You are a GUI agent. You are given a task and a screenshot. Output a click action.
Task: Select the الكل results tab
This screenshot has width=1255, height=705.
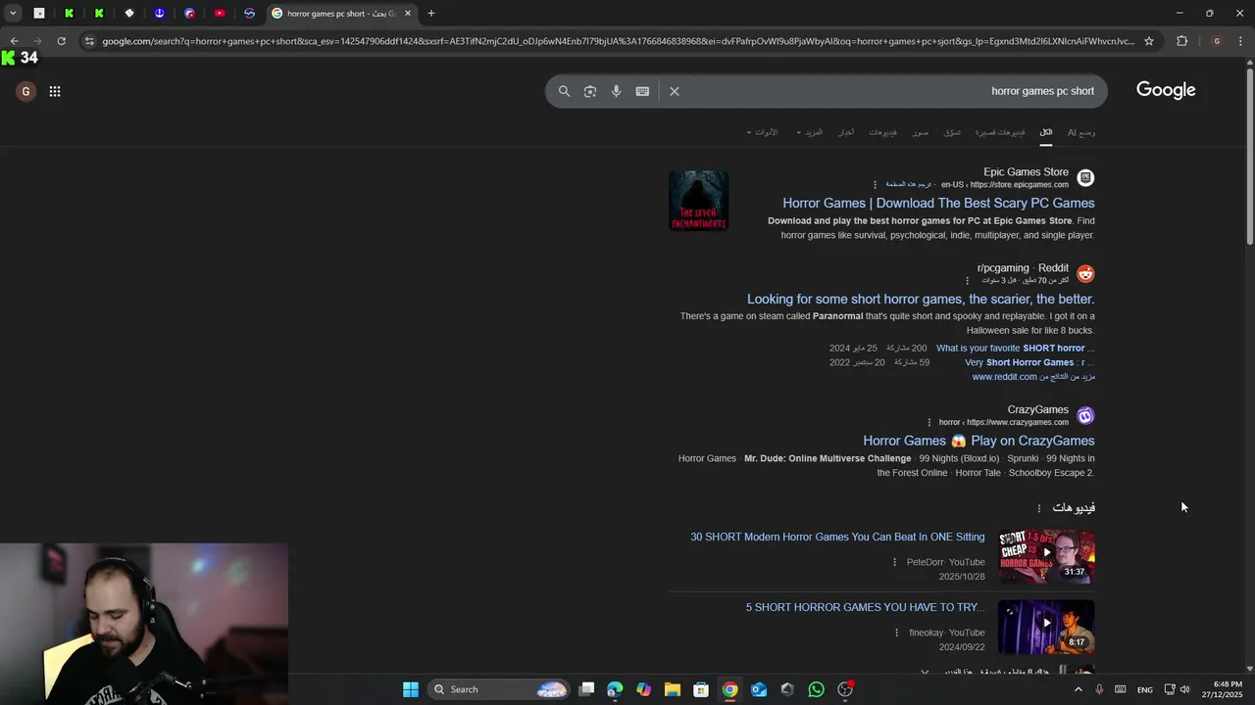[x=1046, y=132]
